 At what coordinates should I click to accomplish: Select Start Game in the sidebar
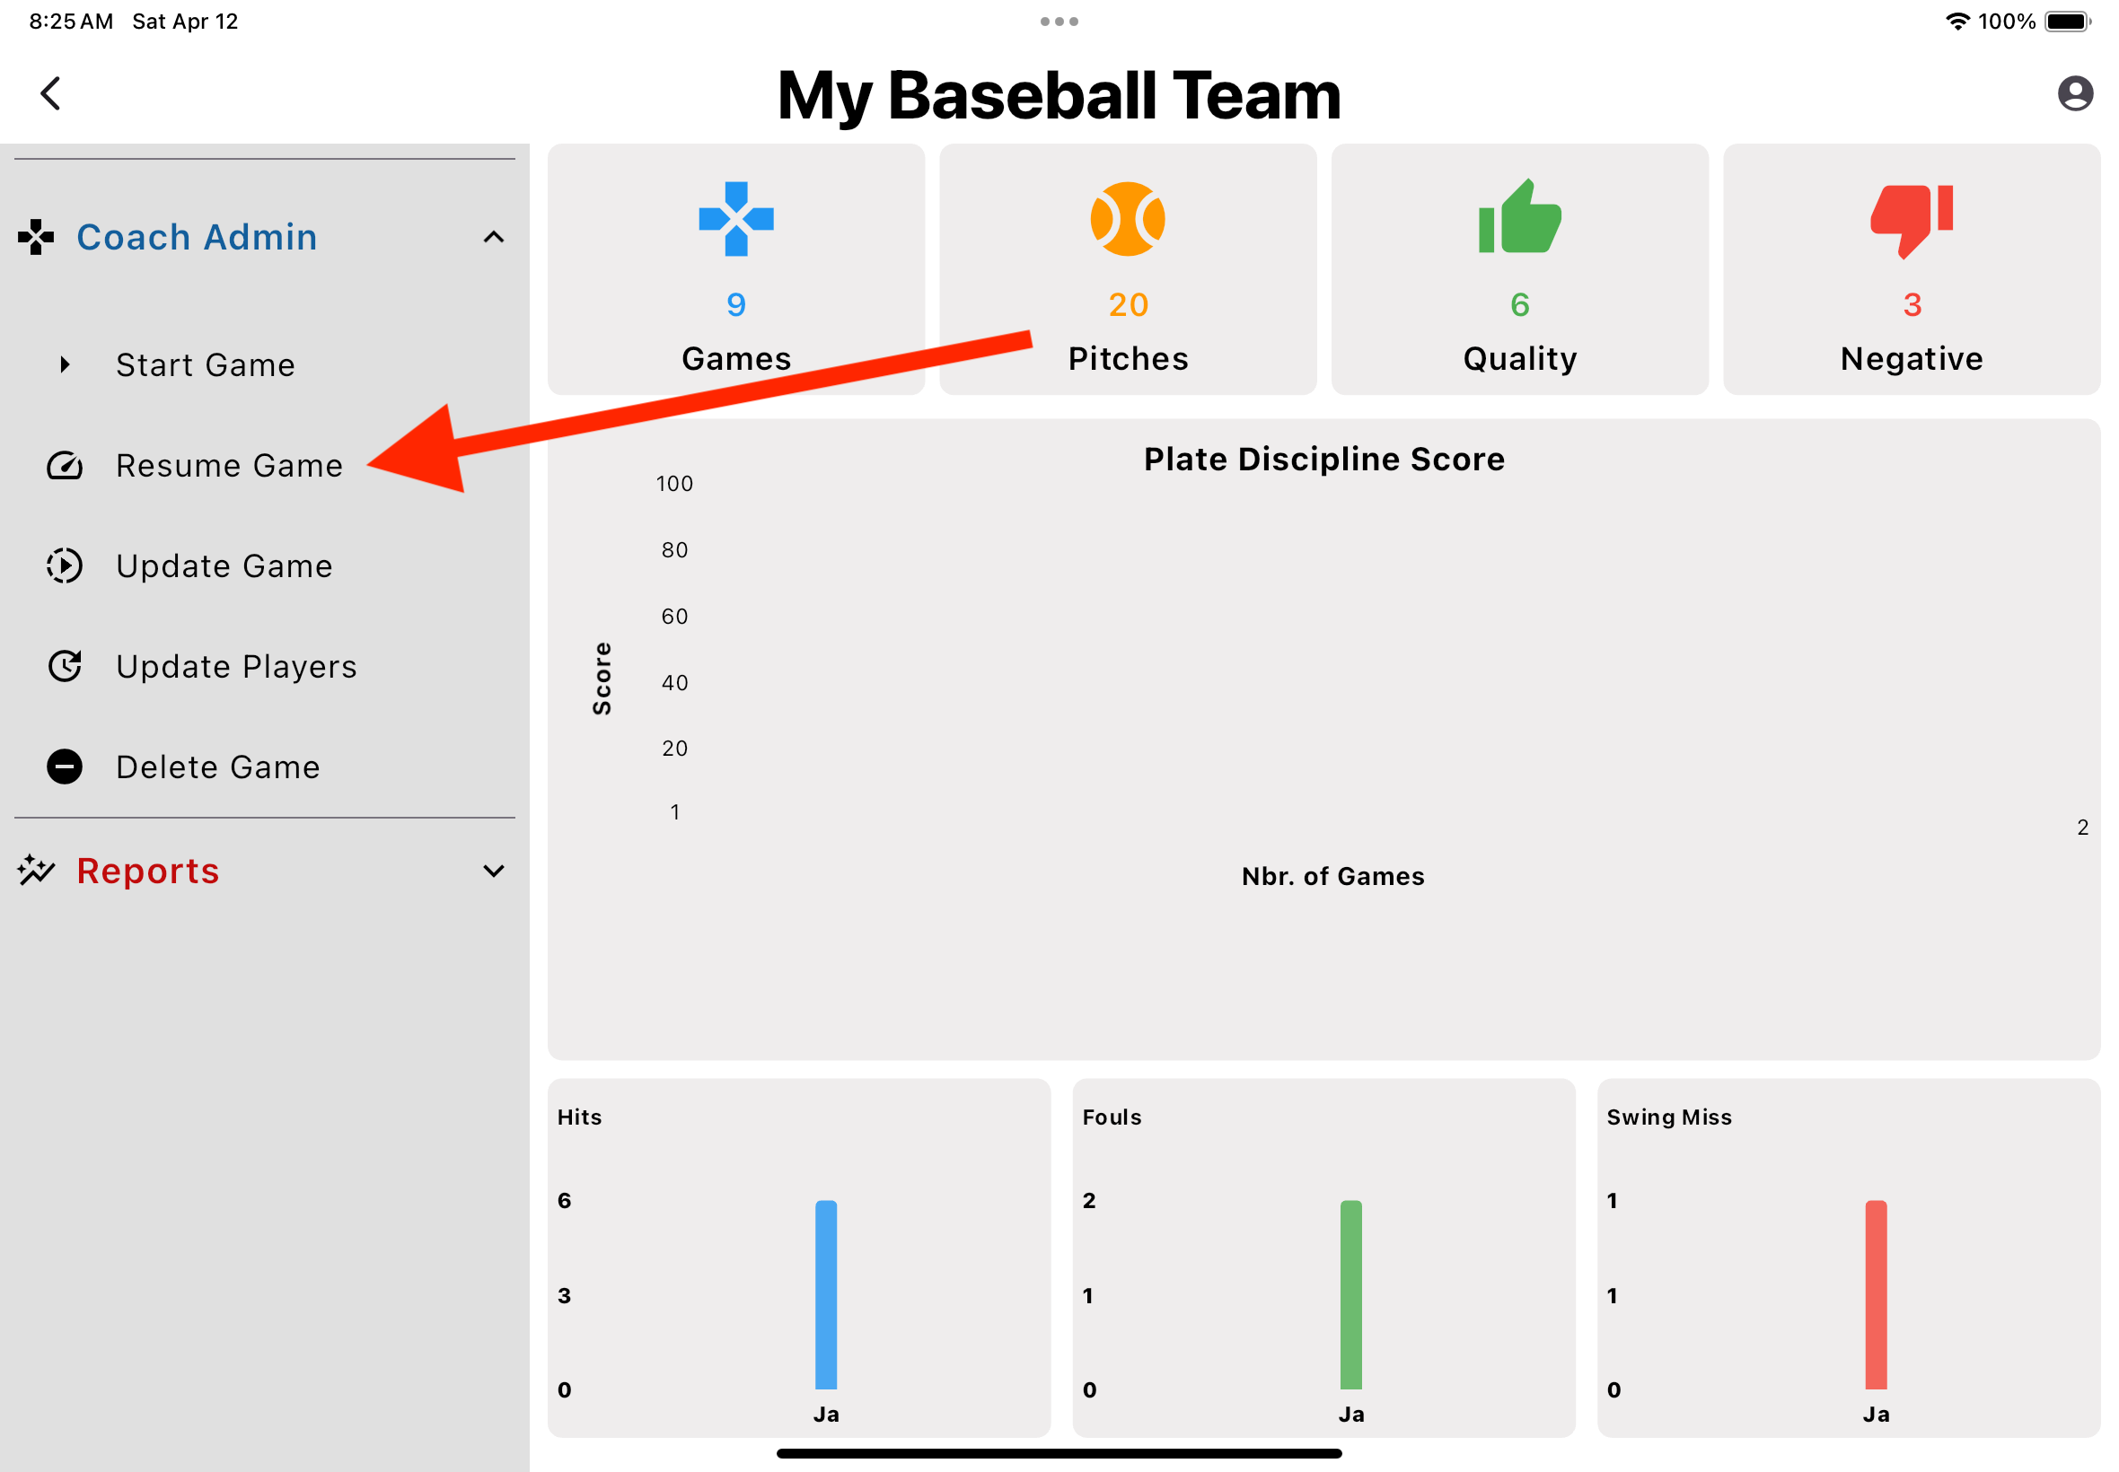[205, 364]
